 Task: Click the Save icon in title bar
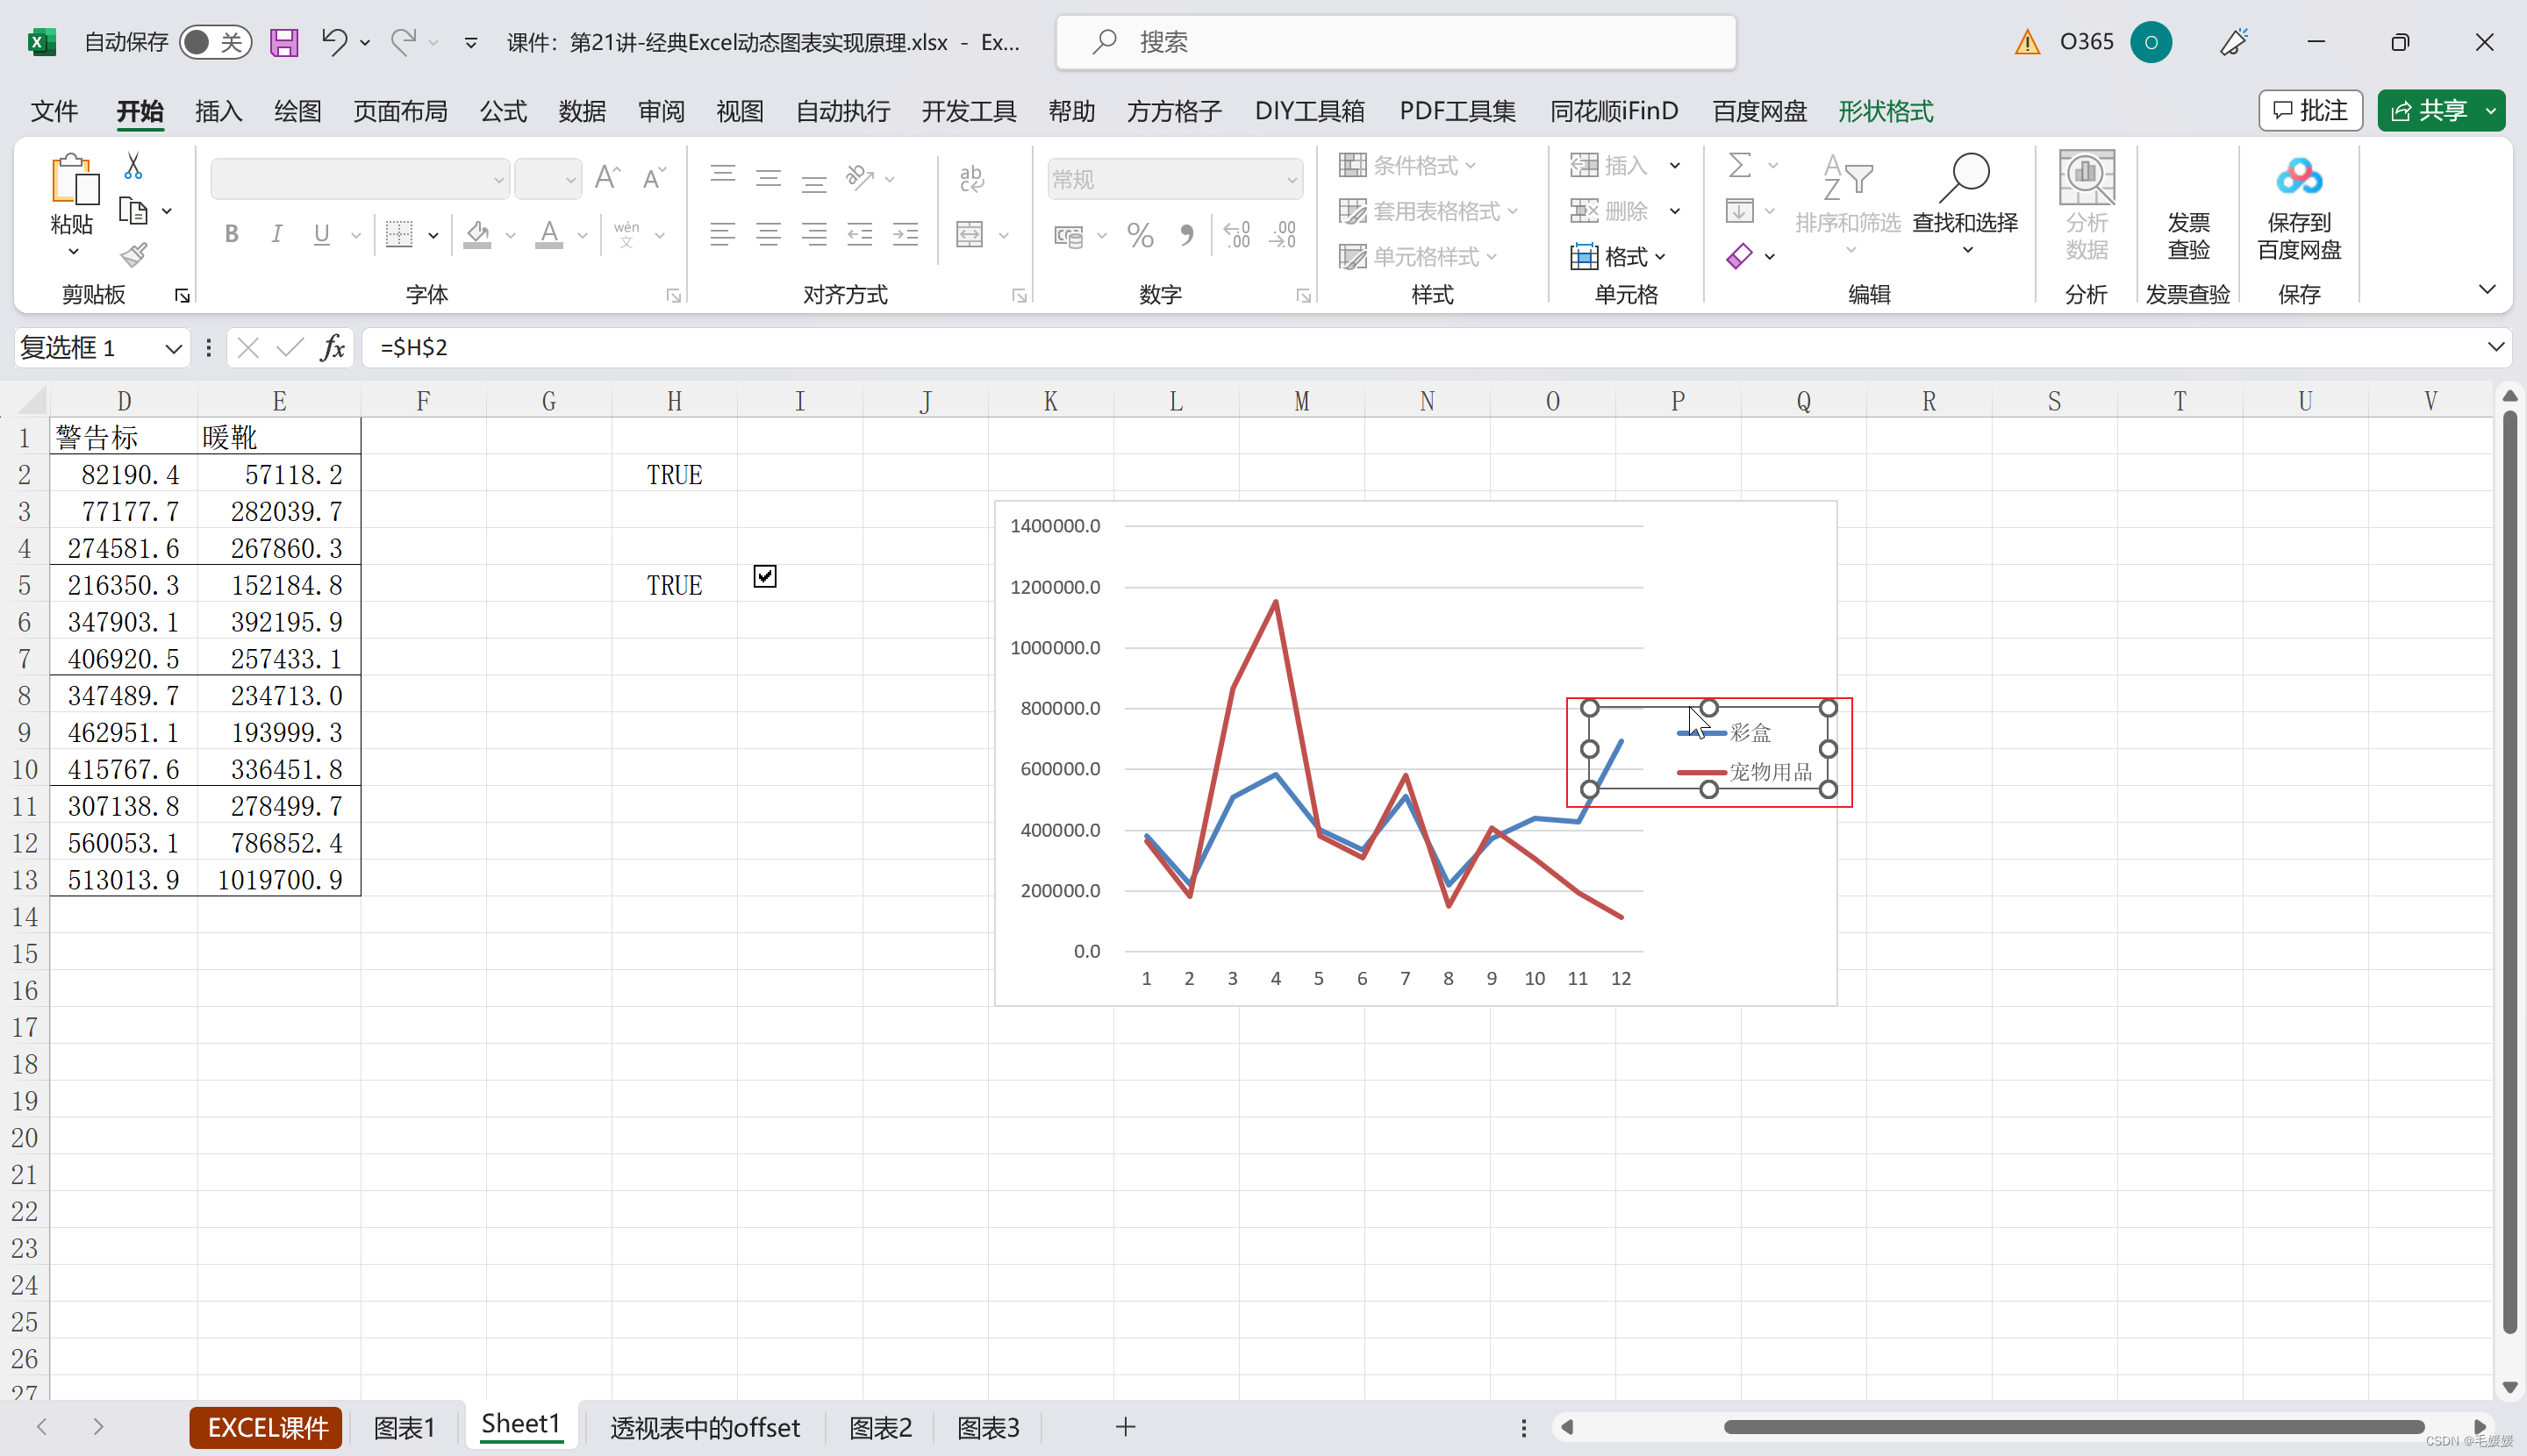pyautogui.click(x=284, y=42)
